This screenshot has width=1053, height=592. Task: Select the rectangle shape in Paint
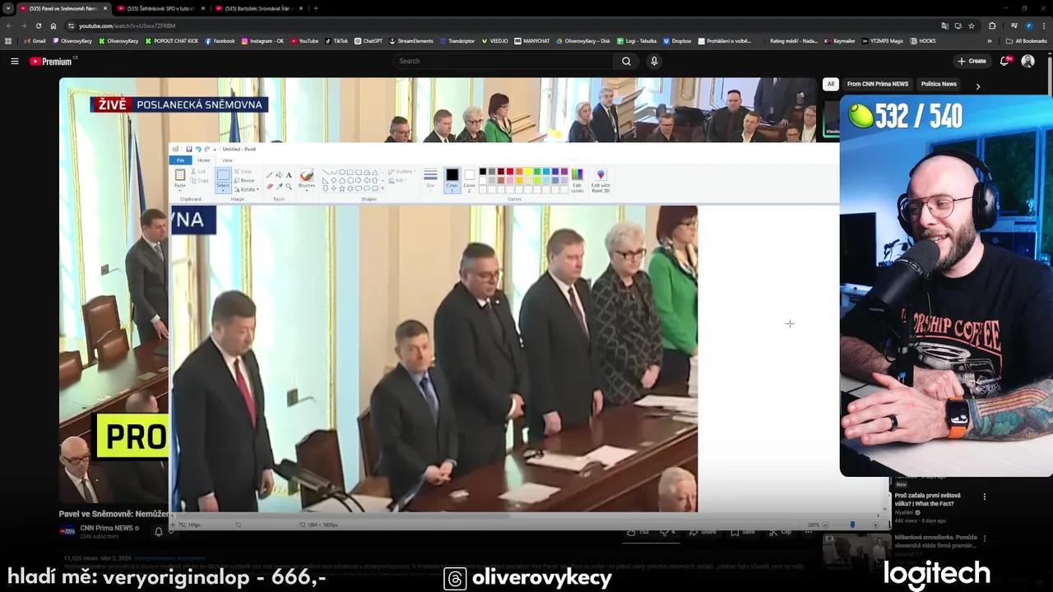click(x=350, y=172)
